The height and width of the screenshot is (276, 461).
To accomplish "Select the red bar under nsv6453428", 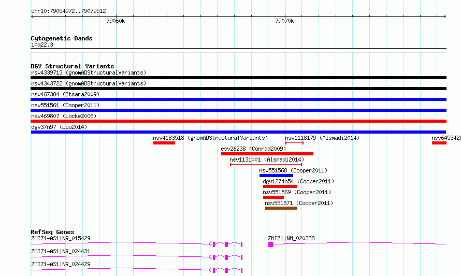I will [439, 143].
